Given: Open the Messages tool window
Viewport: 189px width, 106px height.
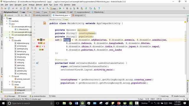Looking at the screenshot, I should (10, 96).
